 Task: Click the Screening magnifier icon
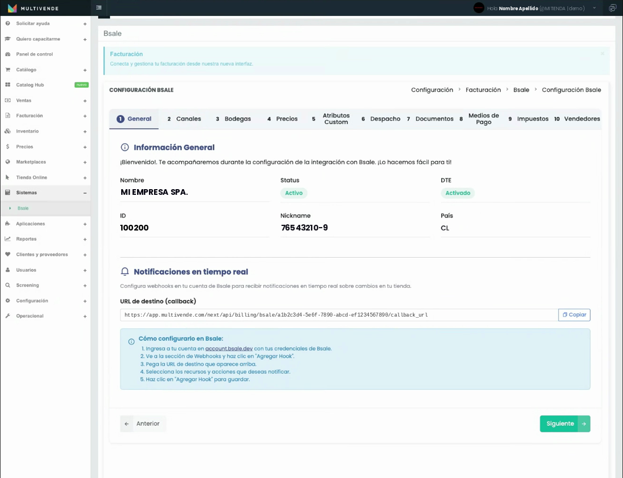[7, 285]
